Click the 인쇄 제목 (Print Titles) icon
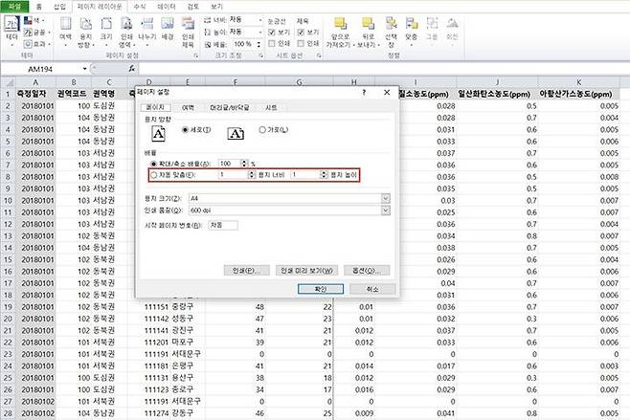 click(188, 33)
